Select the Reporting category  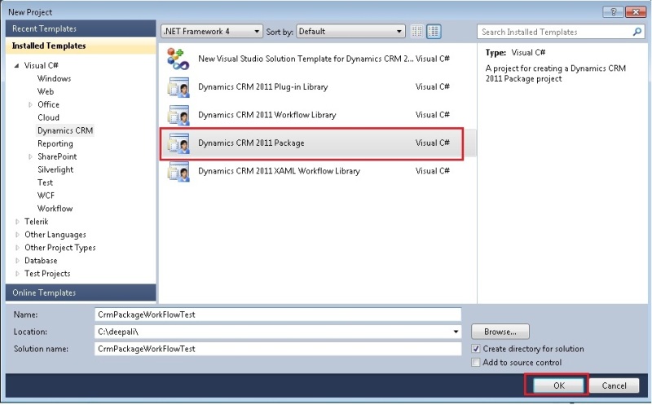click(55, 144)
